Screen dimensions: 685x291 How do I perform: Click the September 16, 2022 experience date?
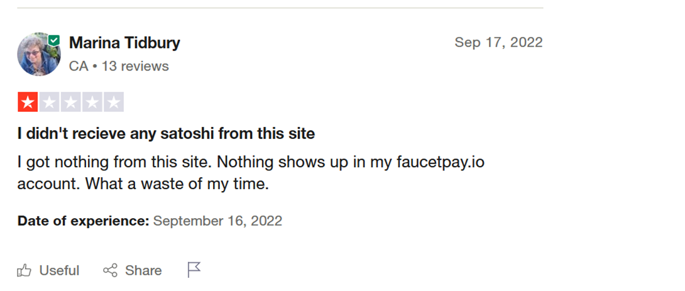click(217, 221)
